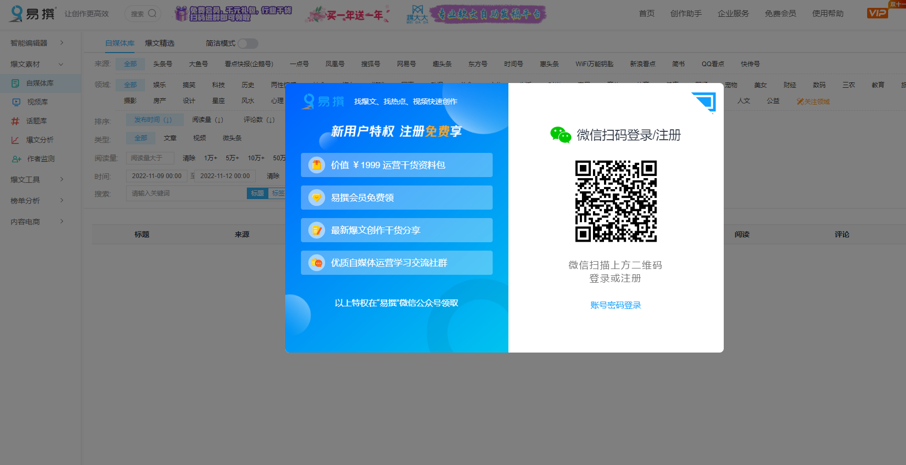The width and height of the screenshot is (906, 465).
Task: Open 首页 in the top navigation
Action: coord(647,14)
